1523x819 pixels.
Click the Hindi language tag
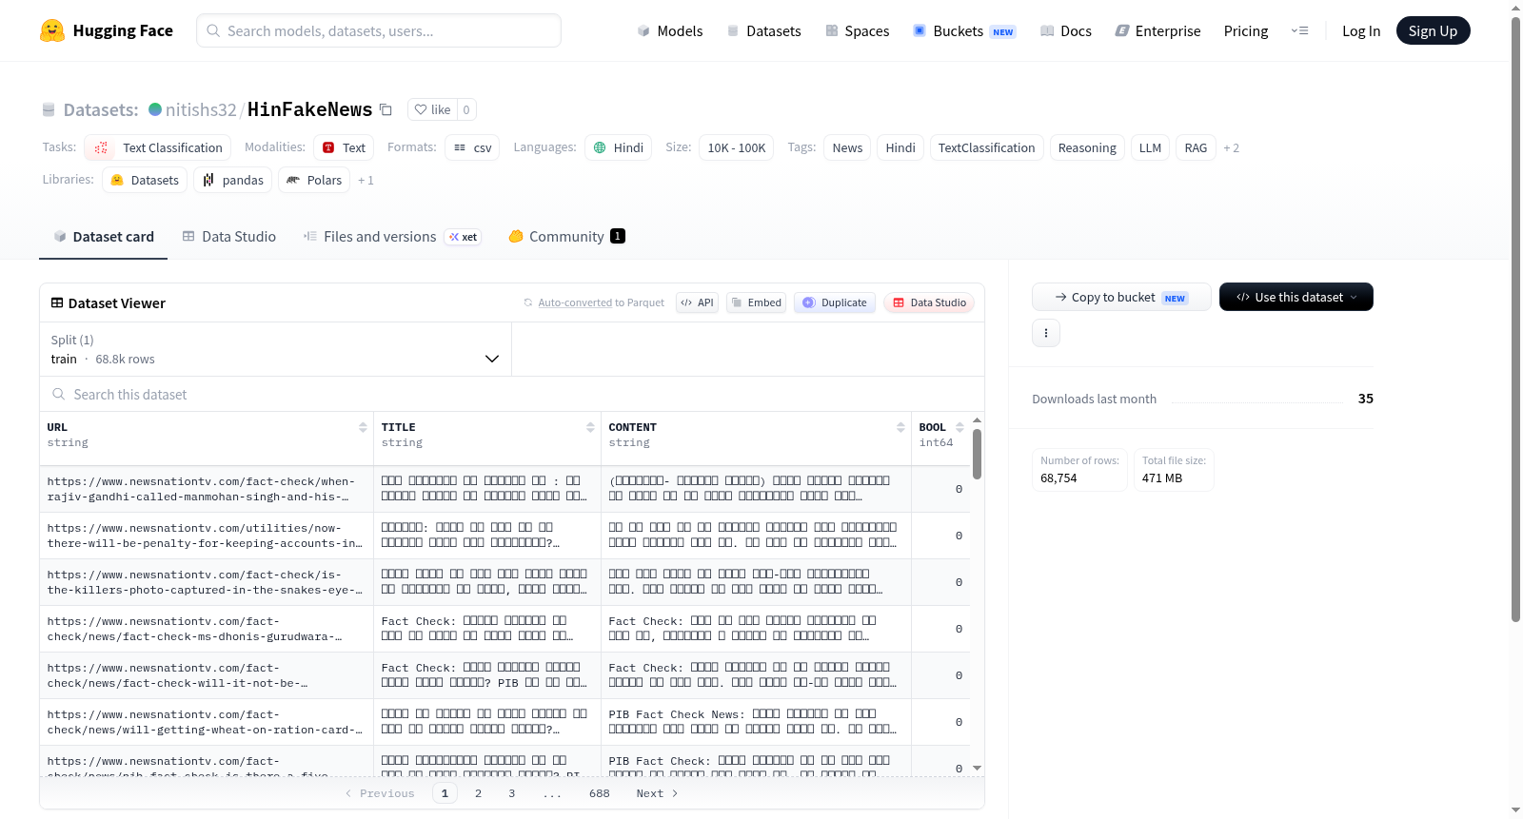618,147
